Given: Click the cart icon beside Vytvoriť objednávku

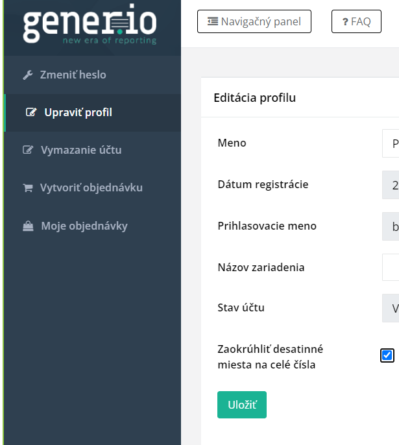Looking at the screenshot, I should [28, 188].
